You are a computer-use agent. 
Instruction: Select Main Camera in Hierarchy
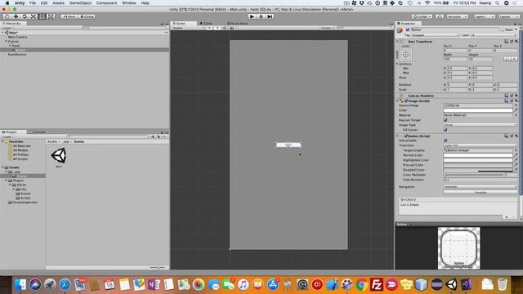coord(17,37)
